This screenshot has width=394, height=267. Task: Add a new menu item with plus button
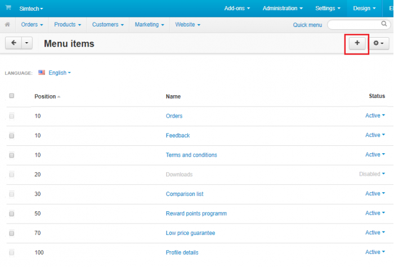(357, 43)
